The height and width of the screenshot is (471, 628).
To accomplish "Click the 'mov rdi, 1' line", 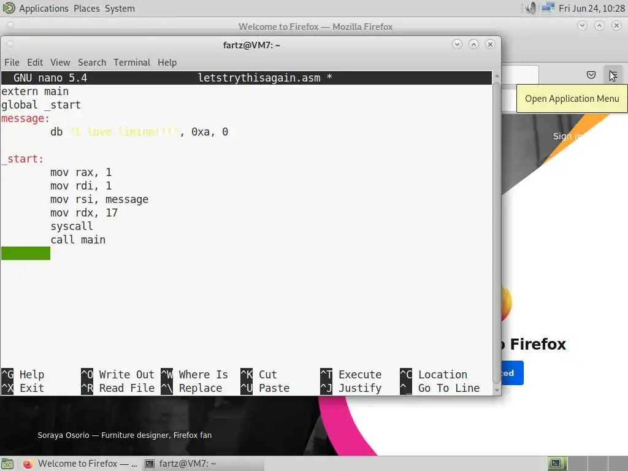I will (81, 186).
